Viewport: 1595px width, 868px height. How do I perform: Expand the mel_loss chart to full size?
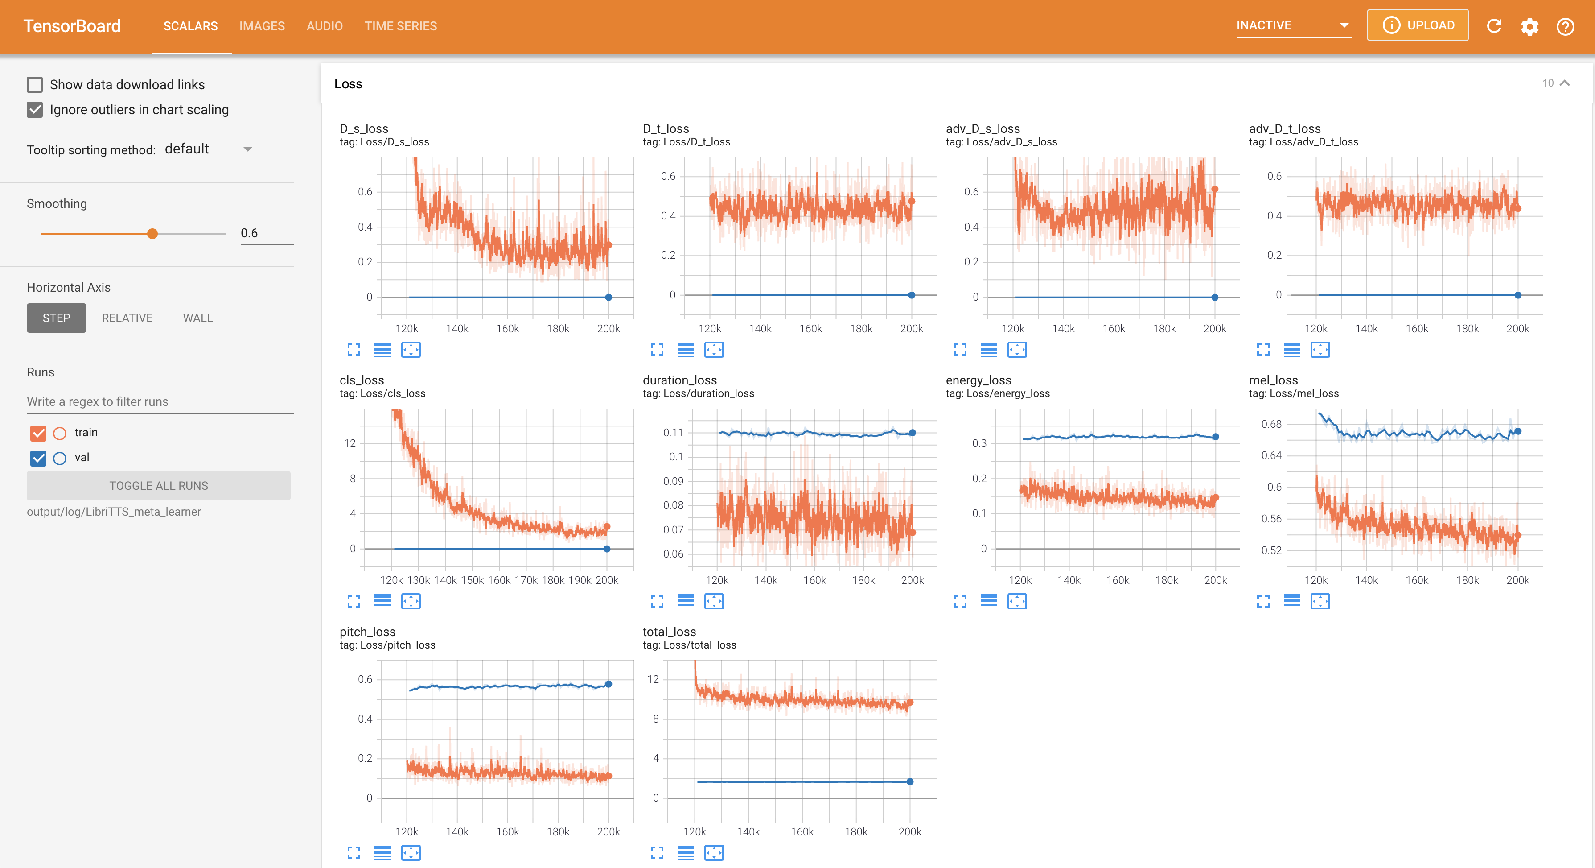coord(1263,602)
